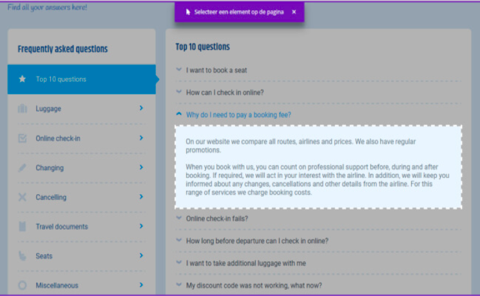Click the Travel documents icon
480x296 pixels.
point(23,226)
